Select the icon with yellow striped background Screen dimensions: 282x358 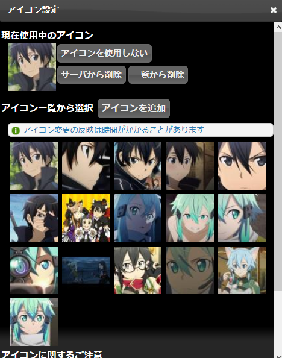click(86, 218)
